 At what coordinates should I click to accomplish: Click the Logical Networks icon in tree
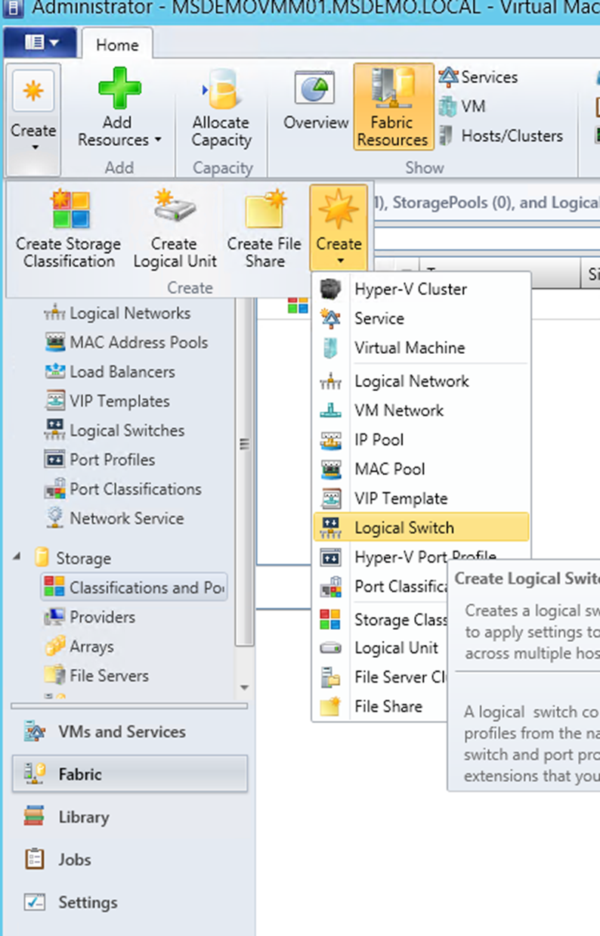55,314
